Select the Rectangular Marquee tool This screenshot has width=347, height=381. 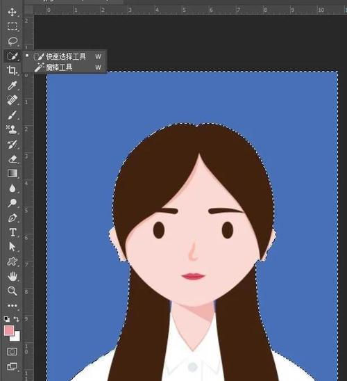pyautogui.click(x=12, y=26)
